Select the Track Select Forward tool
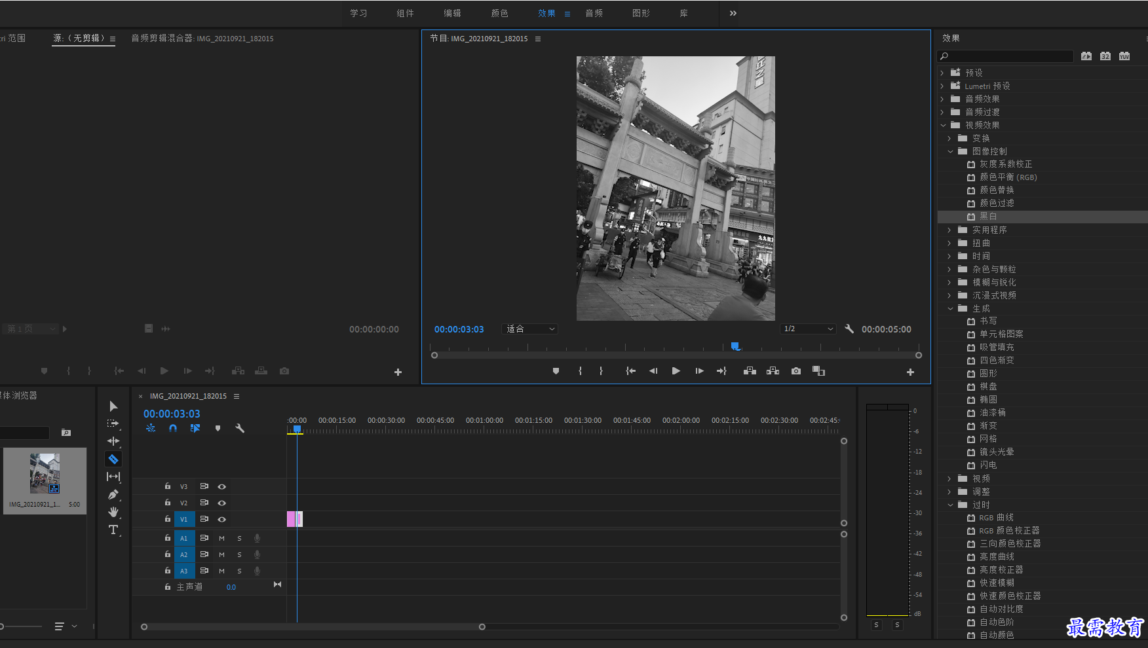 point(113,423)
